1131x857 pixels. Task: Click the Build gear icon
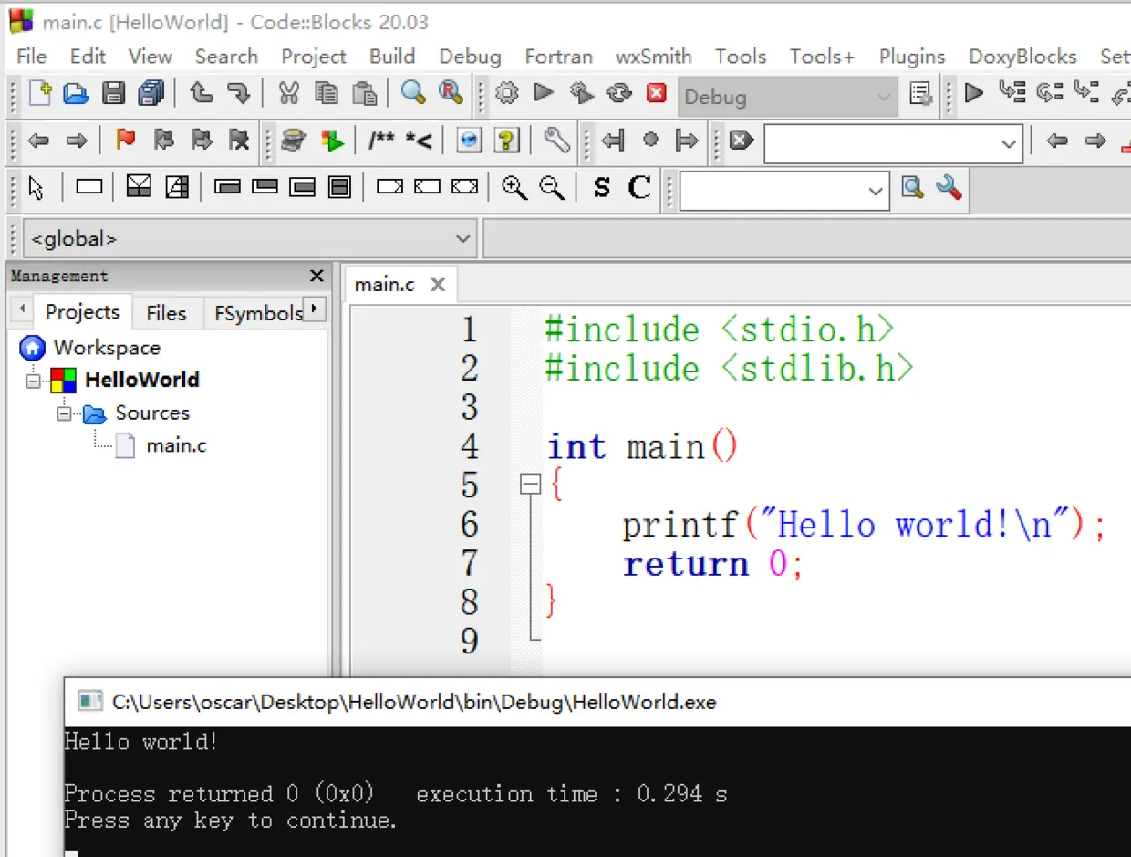click(x=507, y=93)
